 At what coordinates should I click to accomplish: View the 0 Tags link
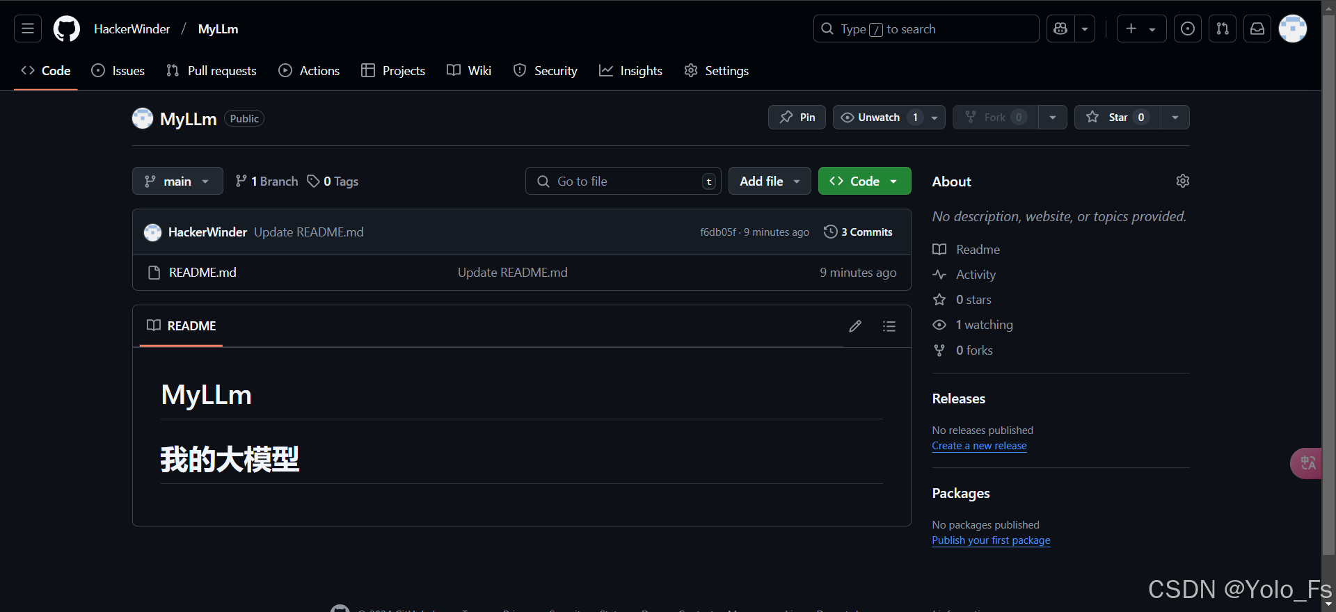[333, 181]
